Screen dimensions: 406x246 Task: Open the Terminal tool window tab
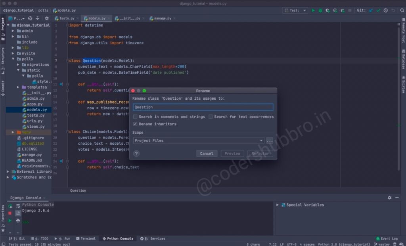[x=88, y=238]
